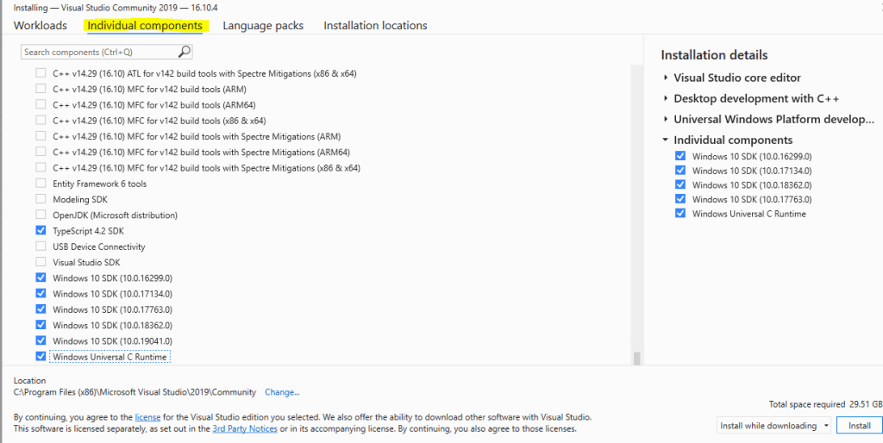
Task: Uncheck Windows 10 SDK (10.0.17763.0) in component list
Action: (x=41, y=309)
